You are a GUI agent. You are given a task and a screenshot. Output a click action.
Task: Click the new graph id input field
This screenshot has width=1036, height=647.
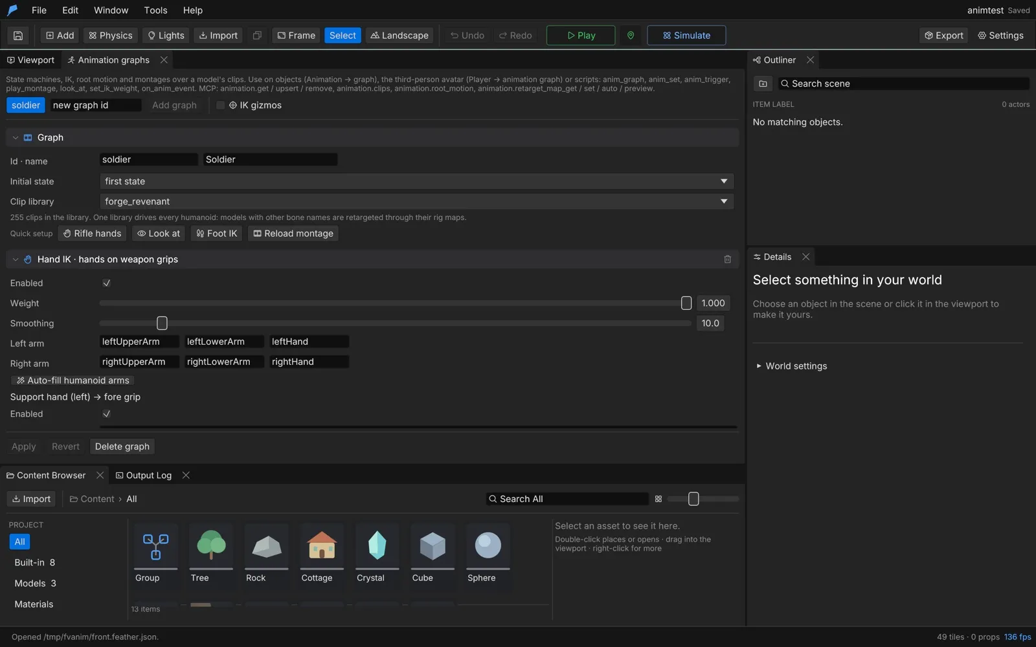96,105
